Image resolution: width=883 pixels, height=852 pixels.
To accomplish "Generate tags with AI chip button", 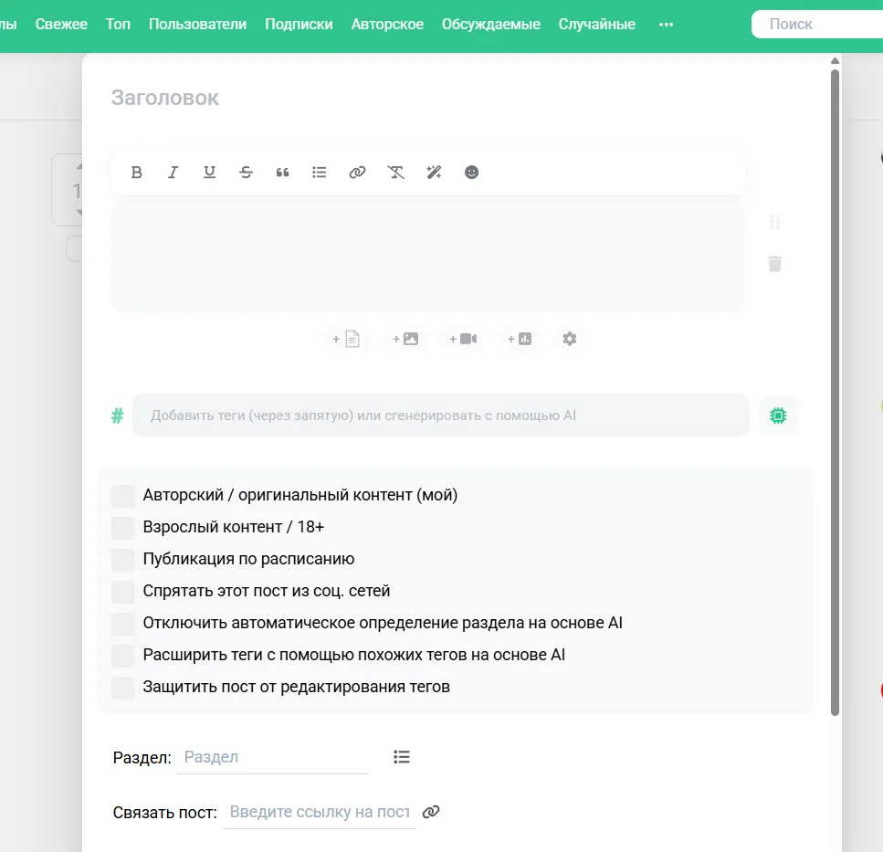I will pos(778,415).
